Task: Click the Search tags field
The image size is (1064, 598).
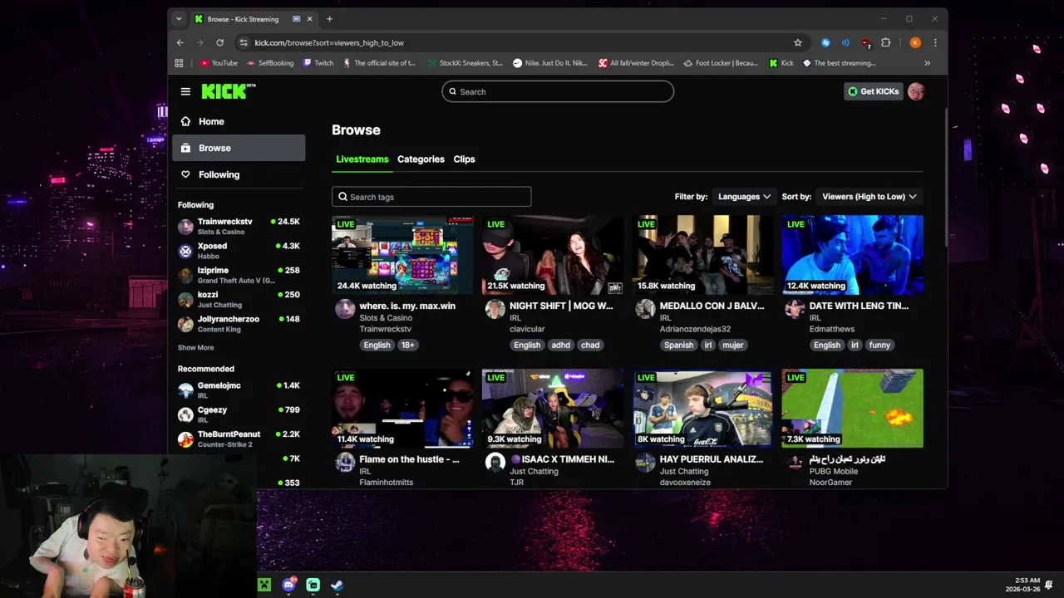Action: 431,197
